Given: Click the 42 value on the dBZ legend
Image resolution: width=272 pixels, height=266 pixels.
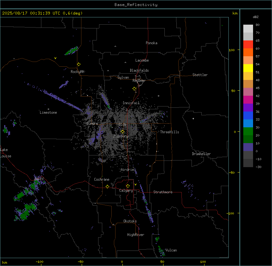Looking at the screenshot, I should (x=257, y=96).
